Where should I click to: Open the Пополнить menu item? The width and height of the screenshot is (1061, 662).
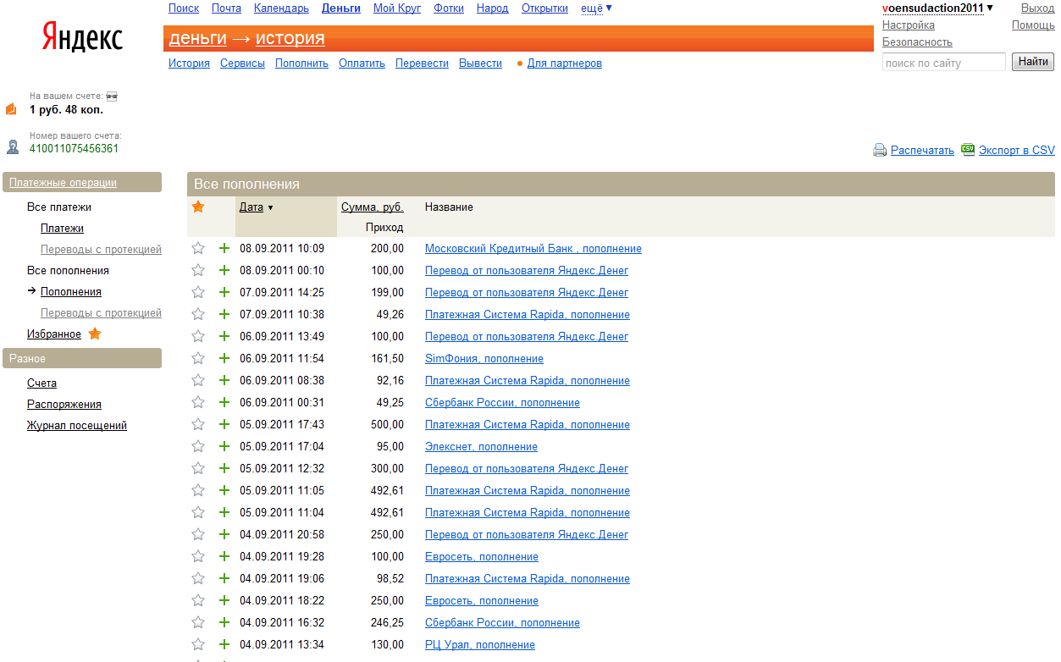[x=301, y=63]
